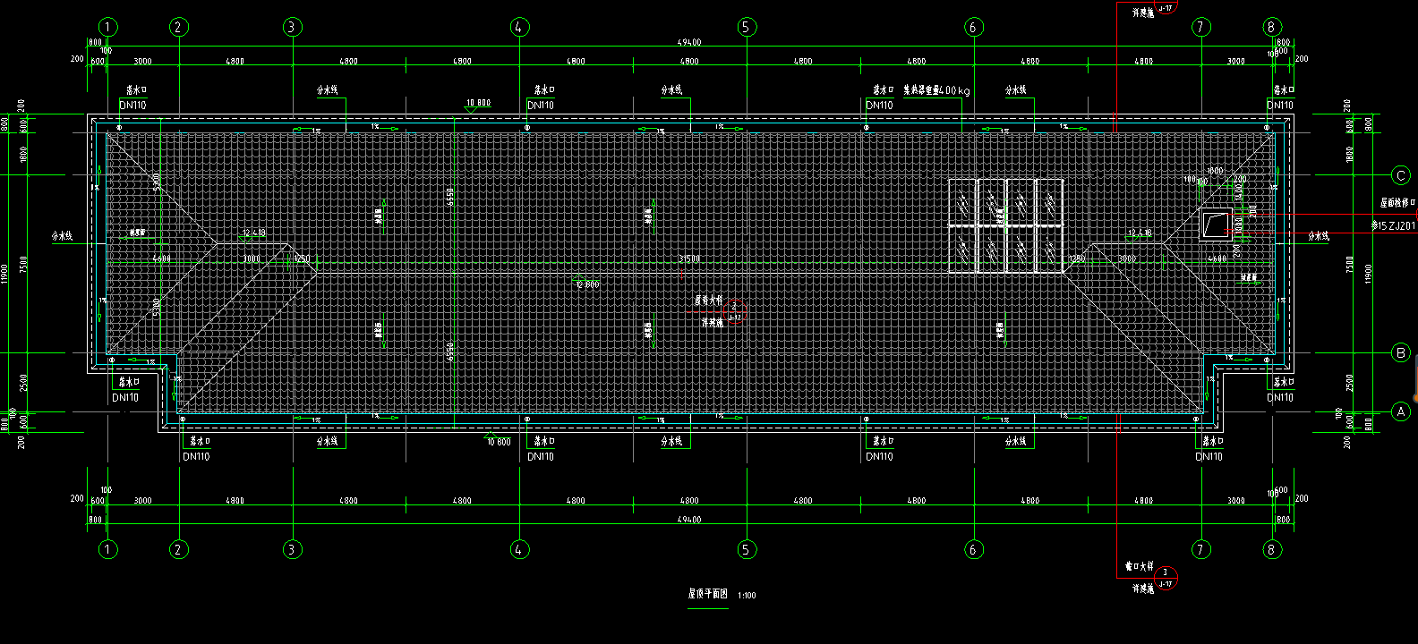Click axis bubble A on the right
Screen dimensions: 1418x644
1401,411
